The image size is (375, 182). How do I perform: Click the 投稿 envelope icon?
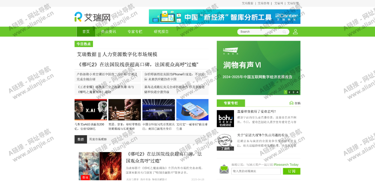point(291,103)
